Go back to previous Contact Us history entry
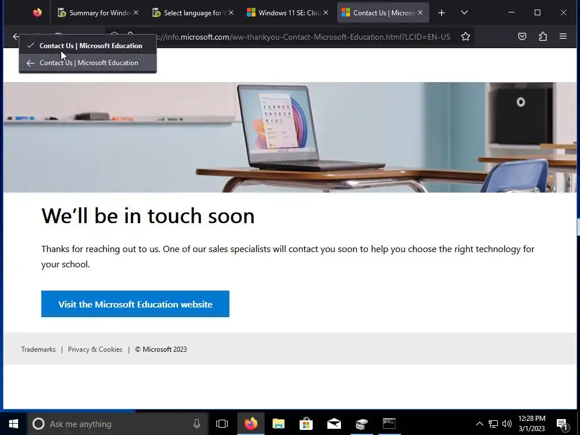 click(88, 63)
